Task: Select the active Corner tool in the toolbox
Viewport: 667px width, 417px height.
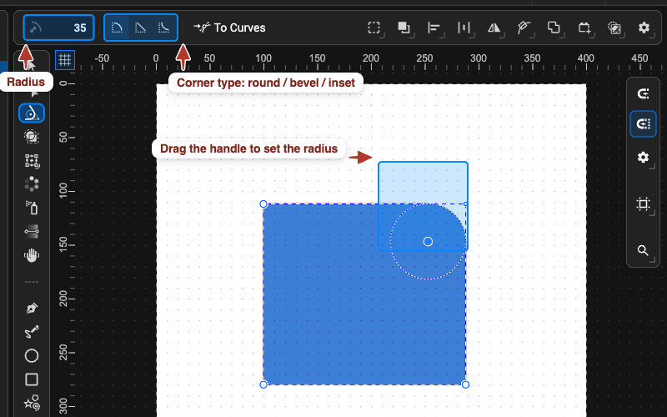Action: point(32,113)
